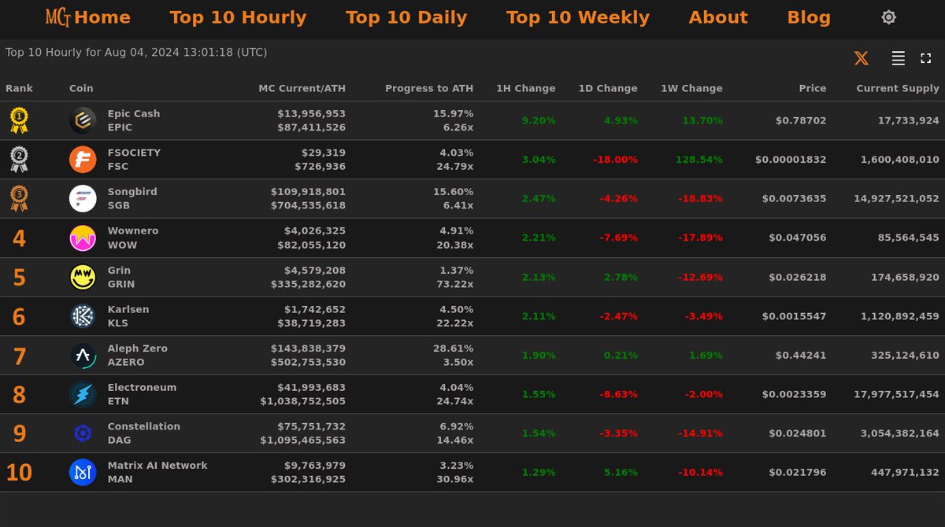The width and height of the screenshot is (945, 527).
Task: Click the rank number 4
Action: 19,238
